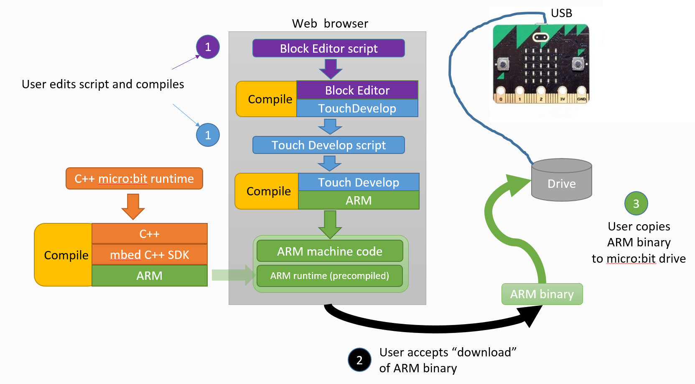
Task: Click the purple circle numbered 1
Action: coord(208,47)
